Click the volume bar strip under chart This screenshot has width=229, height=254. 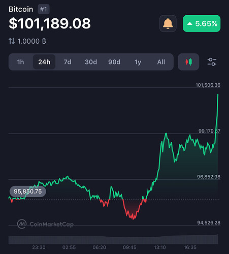(x=113, y=239)
